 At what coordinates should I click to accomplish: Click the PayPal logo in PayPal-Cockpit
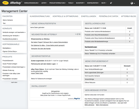77,99
